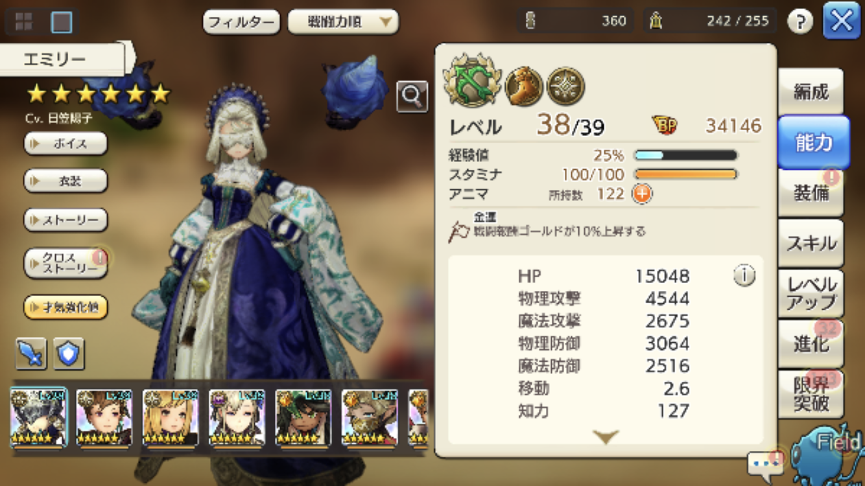Expand stats with the down chevron
865x486 pixels.
click(x=606, y=437)
